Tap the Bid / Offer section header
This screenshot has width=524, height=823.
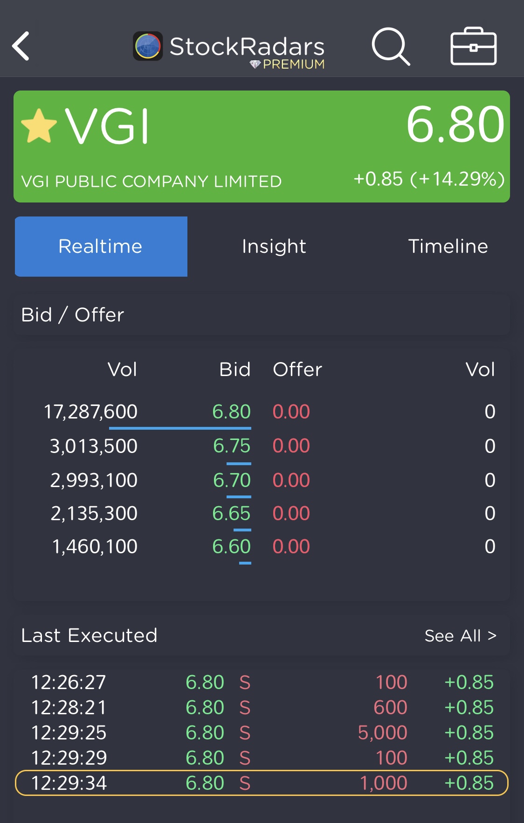[x=73, y=315]
